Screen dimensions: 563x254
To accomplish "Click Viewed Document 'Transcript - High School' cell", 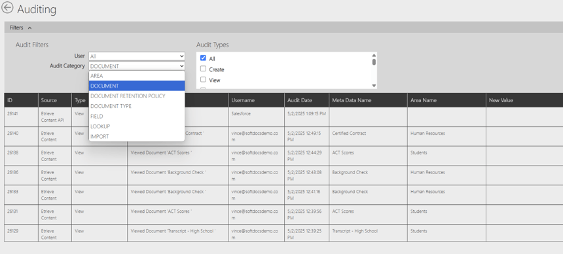I will [x=177, y=234].
